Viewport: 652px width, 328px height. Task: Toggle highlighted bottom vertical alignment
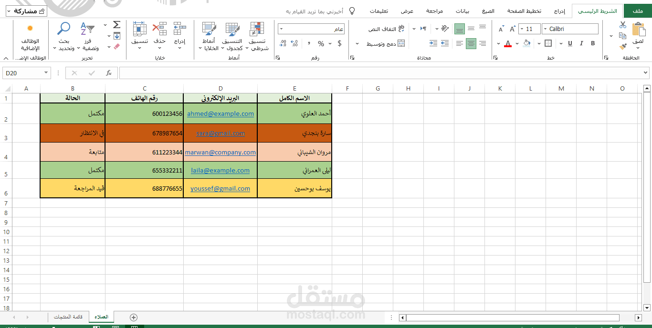coord(460,29)
